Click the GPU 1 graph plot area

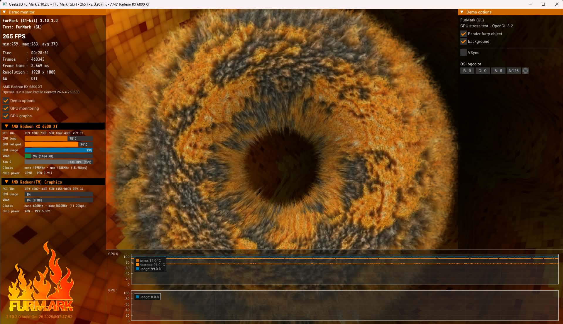[345, 306]
